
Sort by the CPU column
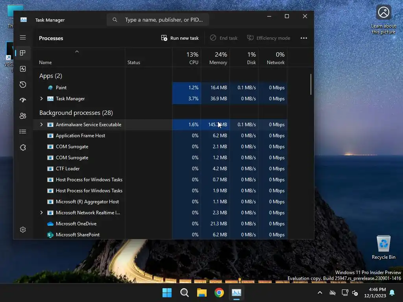coord(187,58)
